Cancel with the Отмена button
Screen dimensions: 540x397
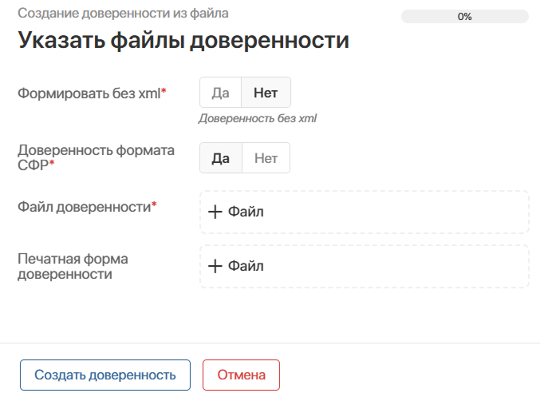(x=241, y=375)
